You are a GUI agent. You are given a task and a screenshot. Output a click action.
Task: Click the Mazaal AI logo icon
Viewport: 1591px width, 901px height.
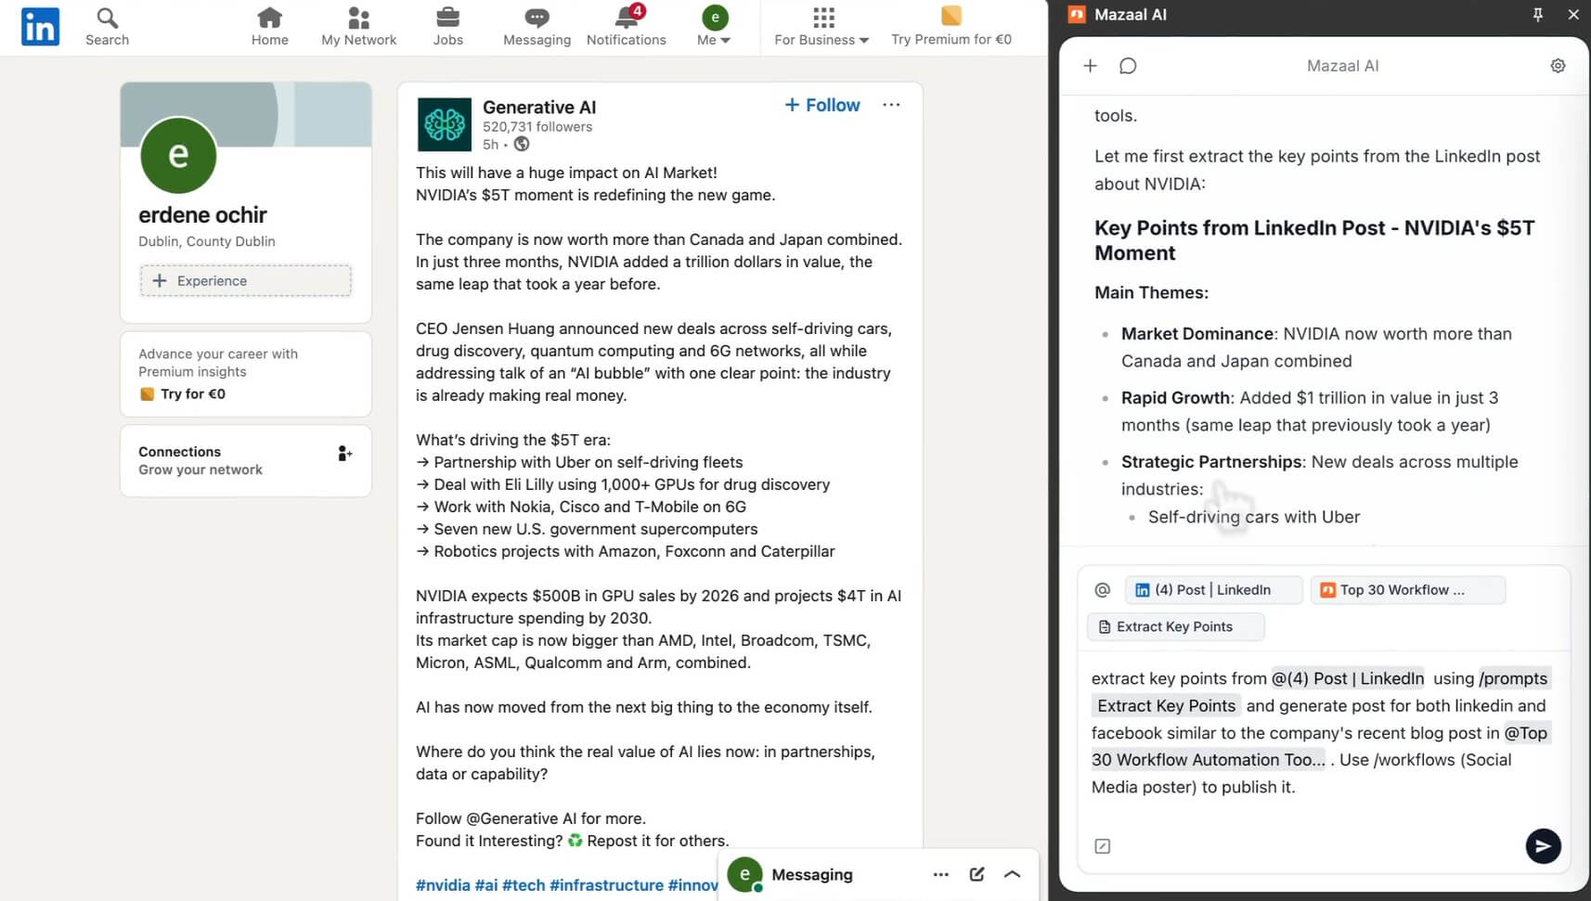pyautogui.click(x=1077, y=14)
